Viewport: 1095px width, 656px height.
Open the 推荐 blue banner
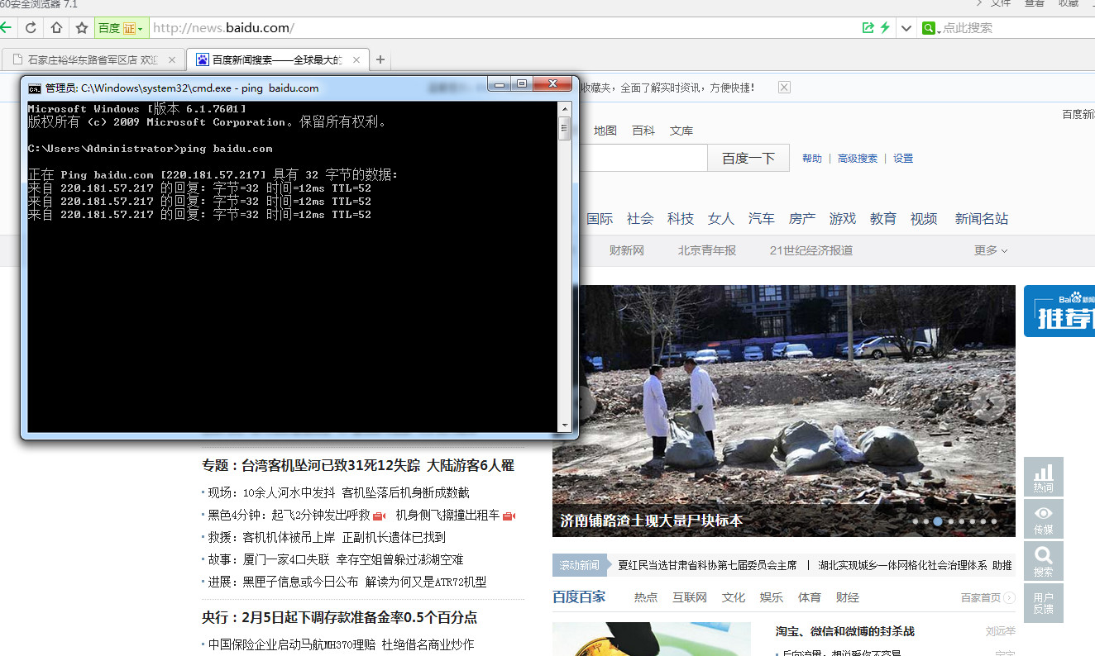1059,311
